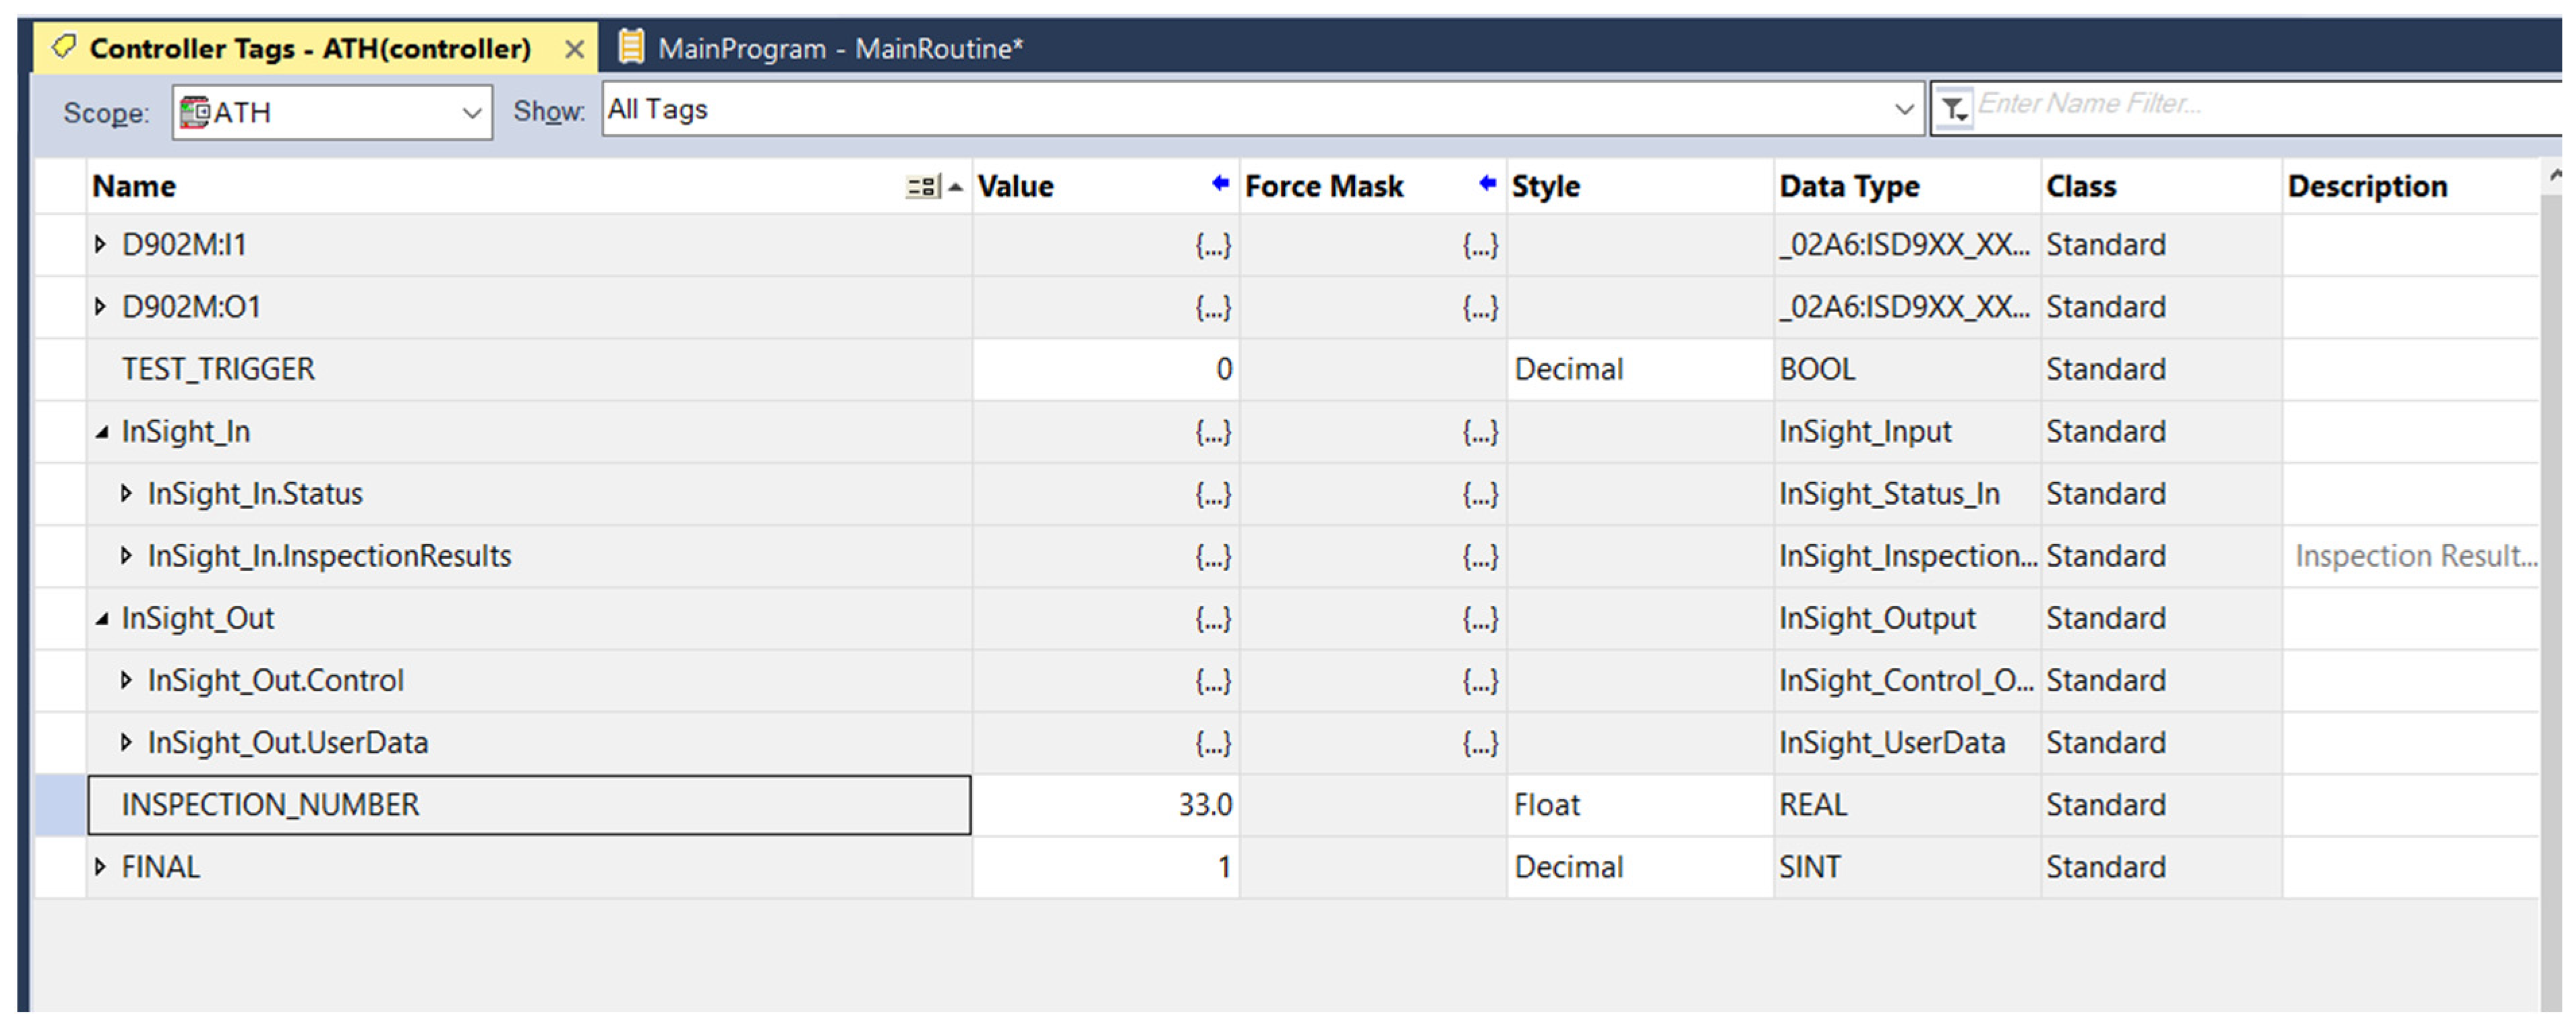Screen dimensions: 2576x1030
Task: Click the TEST_TRIGGER value cell
Action: pos(1105,369)
